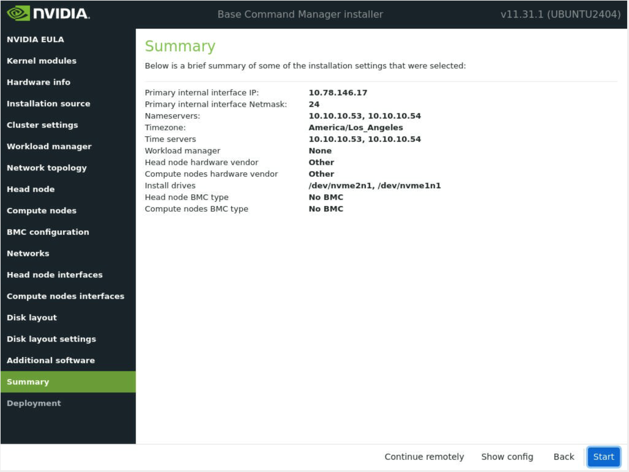629x472 pixels.
Task: Click the Back button
Action: point(564,457)
